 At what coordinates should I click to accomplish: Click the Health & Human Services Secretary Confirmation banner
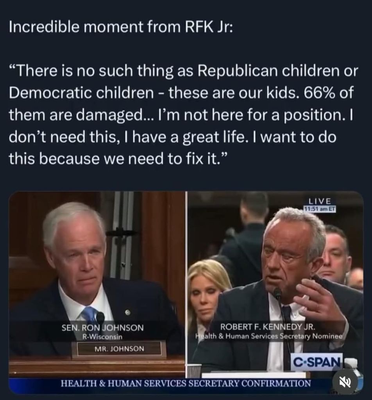click(x=186, y=384)
